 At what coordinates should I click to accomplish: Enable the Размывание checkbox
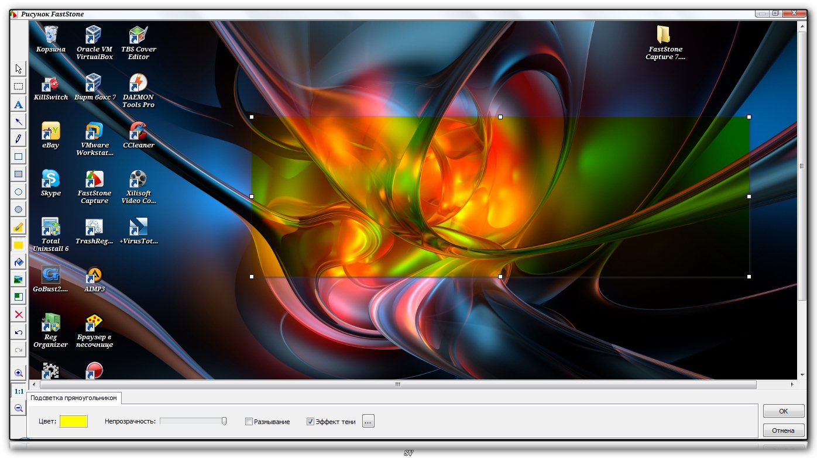click(249, 422)
